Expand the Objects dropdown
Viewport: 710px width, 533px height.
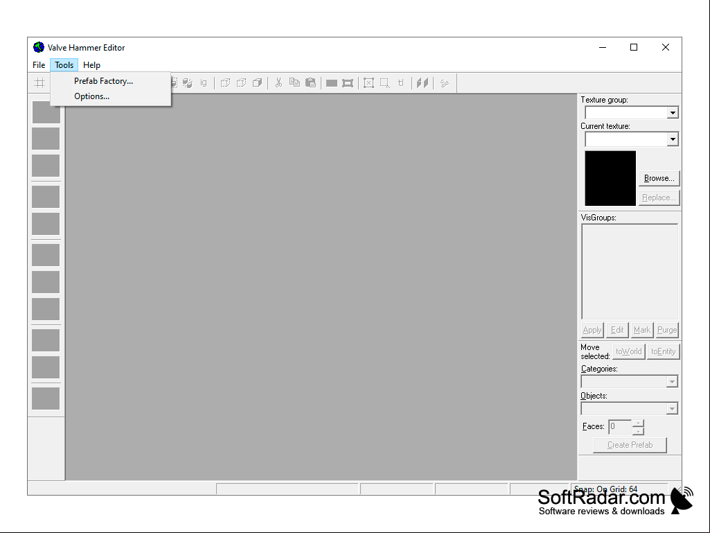(672, 409)
